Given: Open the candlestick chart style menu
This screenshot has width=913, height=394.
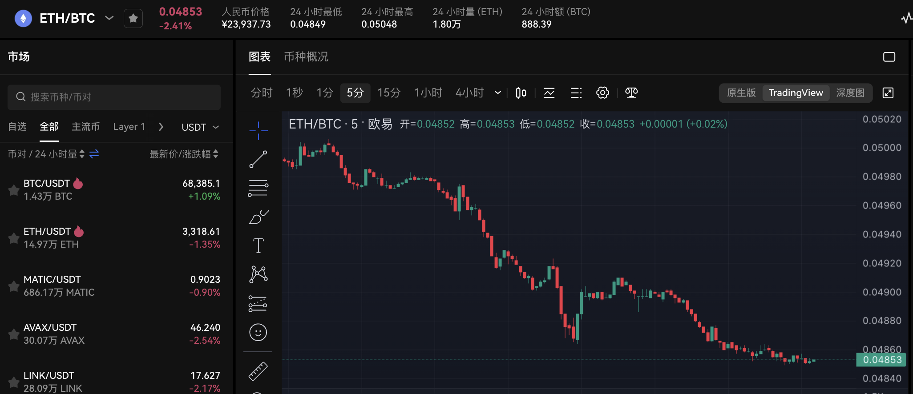Looking at the screenshot, I should point(521,93).
